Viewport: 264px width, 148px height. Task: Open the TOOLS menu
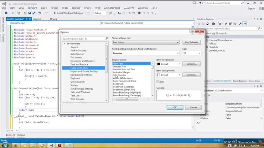click(x=88, y=8)
